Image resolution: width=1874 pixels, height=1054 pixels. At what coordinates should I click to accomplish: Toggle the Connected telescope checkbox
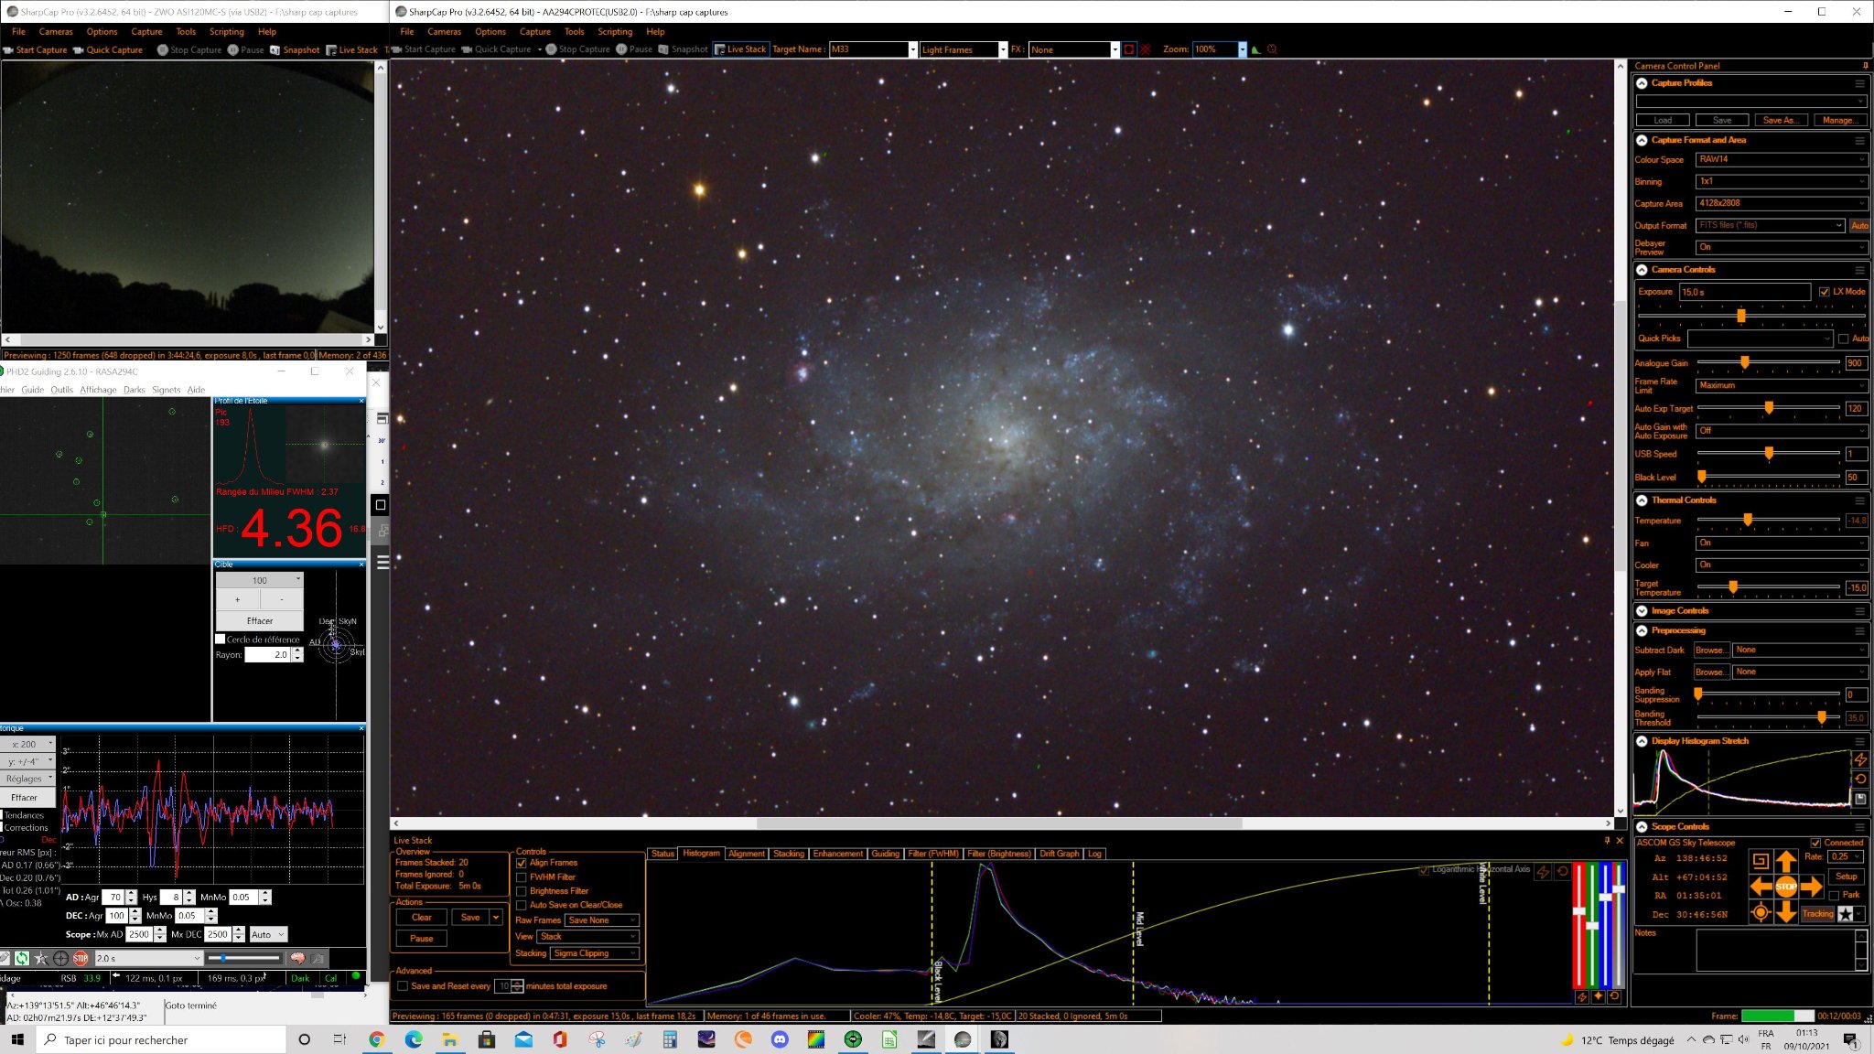(1815, 843)
